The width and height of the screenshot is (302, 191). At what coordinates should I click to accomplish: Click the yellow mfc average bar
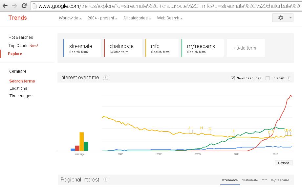pyautogui.click(x=82, y=142)
